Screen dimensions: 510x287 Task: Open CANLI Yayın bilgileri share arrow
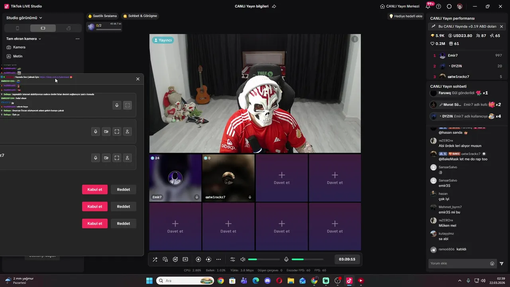274,6
